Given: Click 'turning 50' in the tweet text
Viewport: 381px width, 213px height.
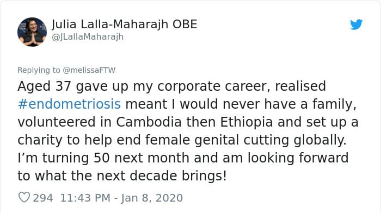Looking at the screenshot, I should [76, 158].
